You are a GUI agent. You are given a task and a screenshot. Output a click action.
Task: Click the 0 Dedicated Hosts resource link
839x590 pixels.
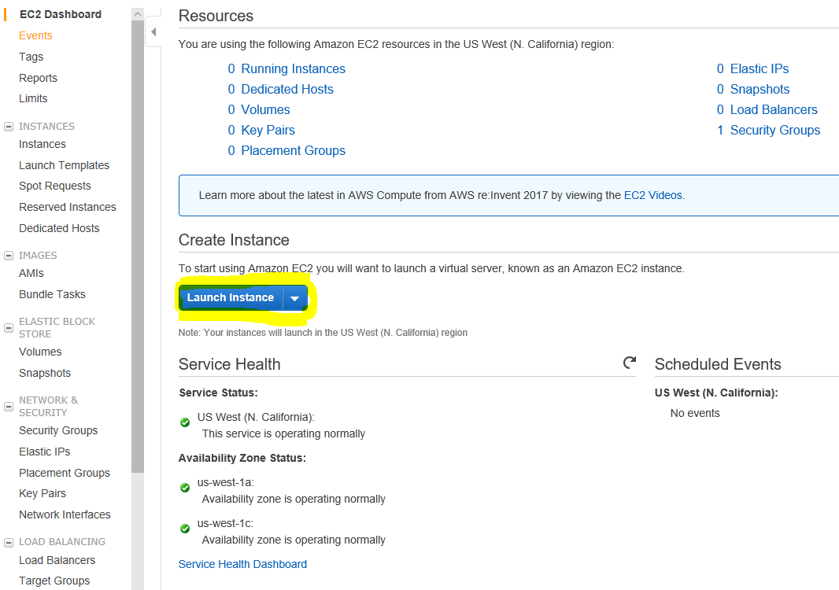tap(280, 90)
